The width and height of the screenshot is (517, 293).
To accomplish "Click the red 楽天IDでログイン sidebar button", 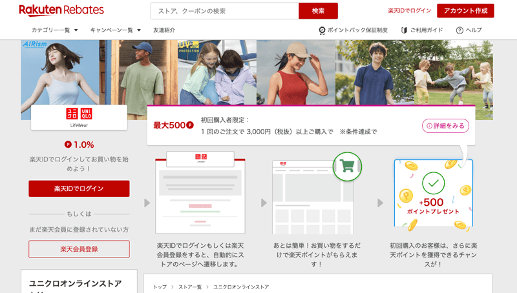I will tap(79, 188).
